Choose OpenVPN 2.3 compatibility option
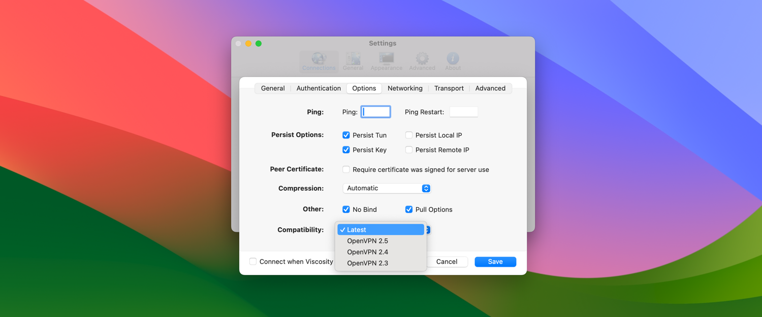This screenshot has height=317, width=762. [368, 263]
